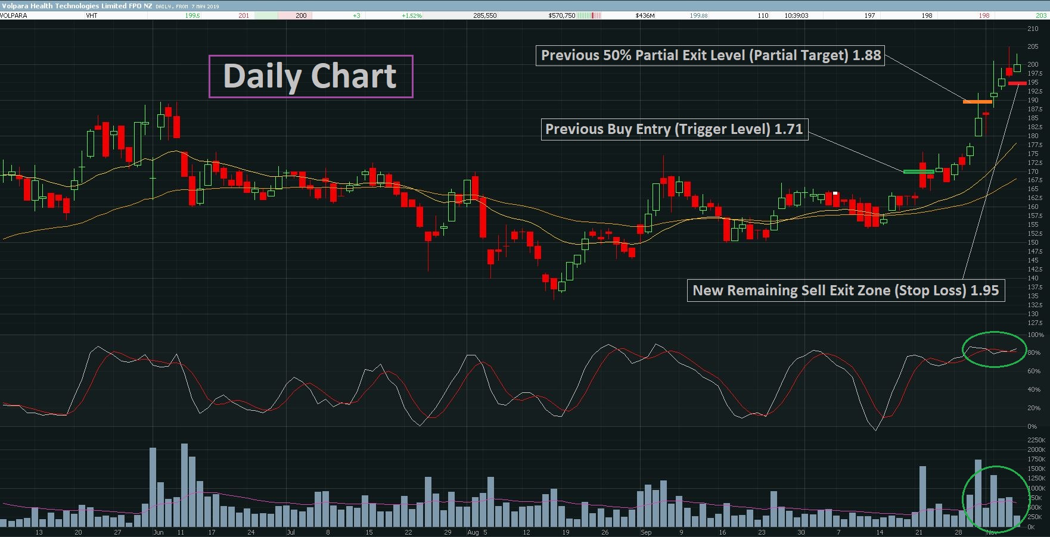Click the Sep month marker on the time axis
This screenshot has width=1050, height=537.
[646, 532]
